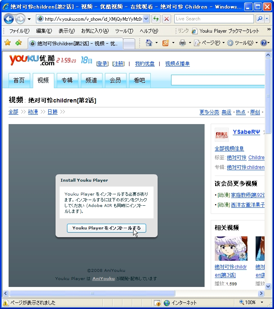
Task: Click the blue Help question icon
Action: tap(263, 42)
